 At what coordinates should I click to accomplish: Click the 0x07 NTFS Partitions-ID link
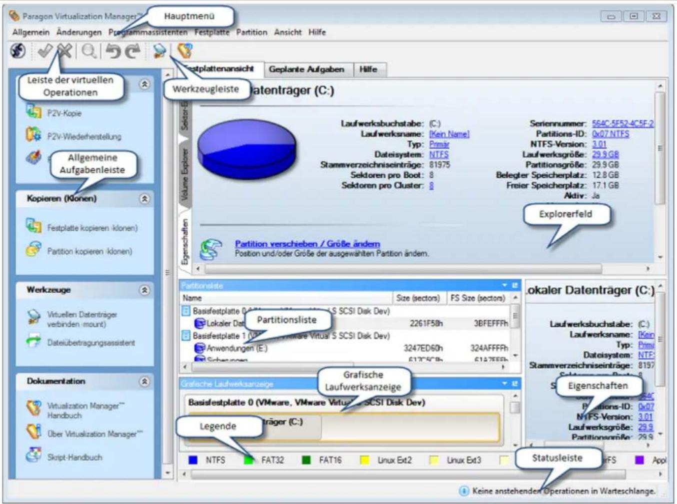click(x=610, y=134)
